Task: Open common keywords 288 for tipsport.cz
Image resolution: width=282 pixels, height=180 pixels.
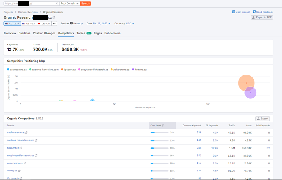Action: [x=199, y=148]
